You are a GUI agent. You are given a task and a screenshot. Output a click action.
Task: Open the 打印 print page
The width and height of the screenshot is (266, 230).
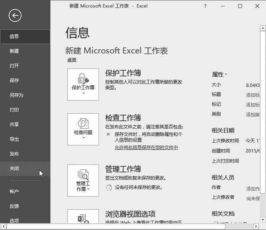tap(14, 110)
